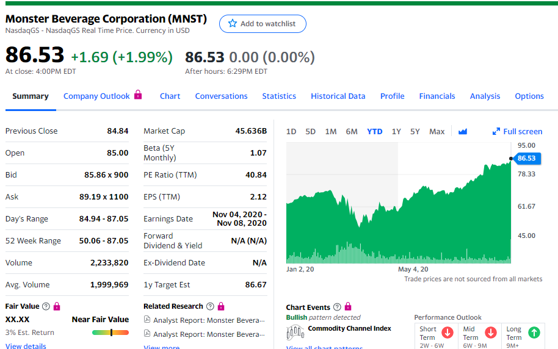Click the Full screen expand arrows icon
Viewport: 558px width, 349px height.
(x=496, y=131)
